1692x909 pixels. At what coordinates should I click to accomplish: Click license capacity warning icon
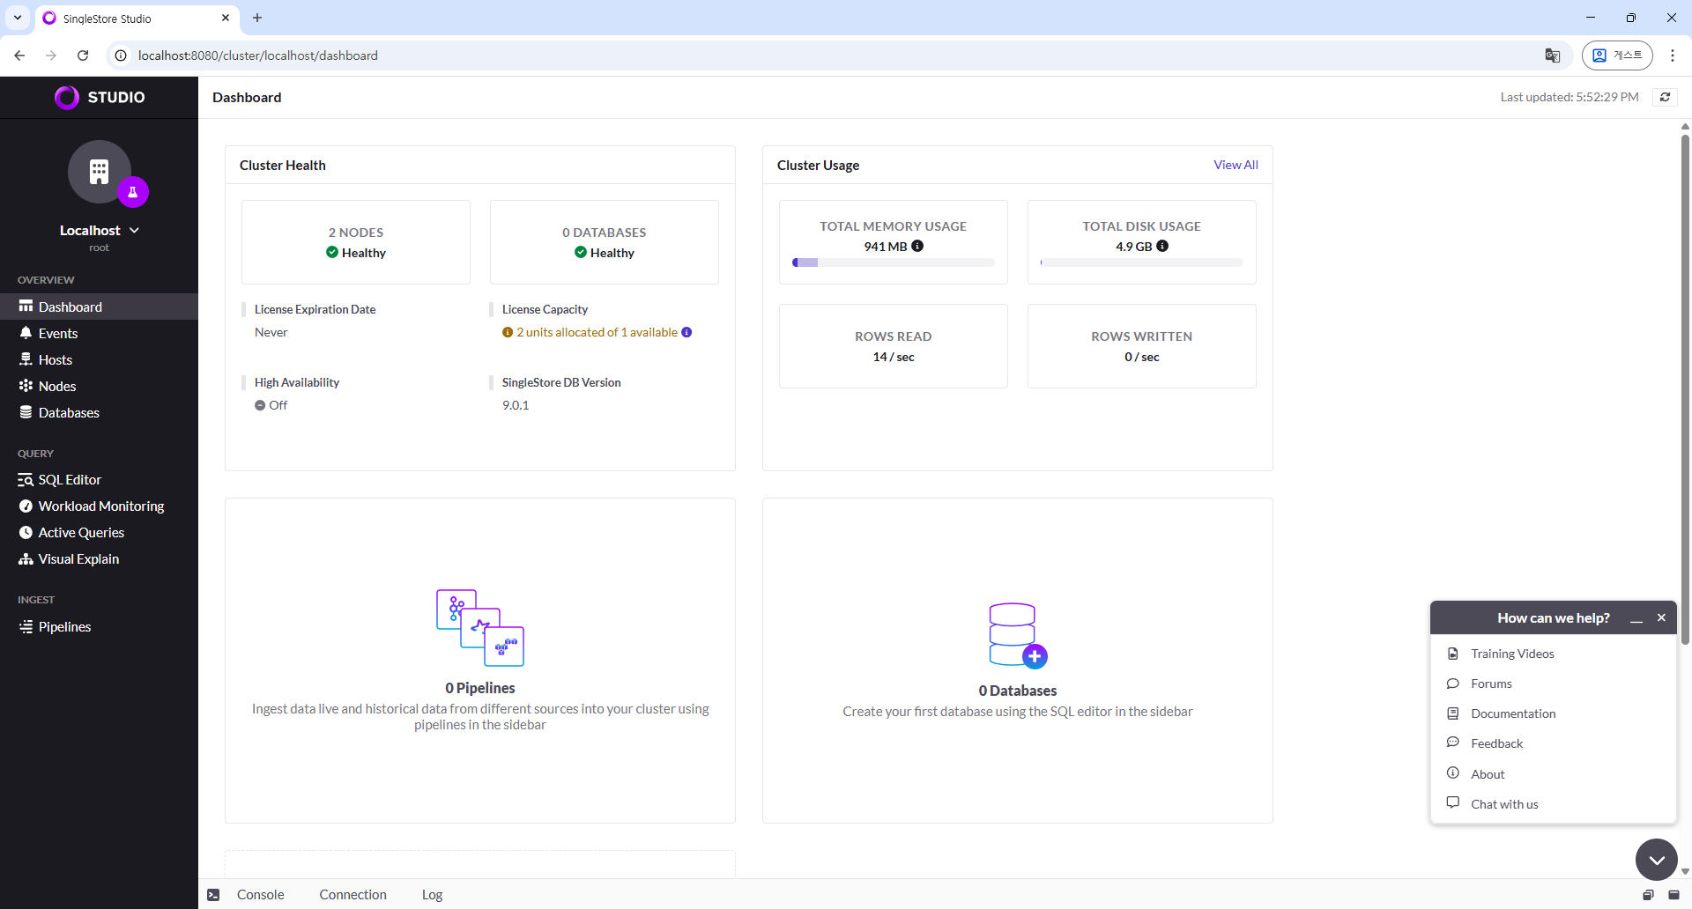(508, 332)
